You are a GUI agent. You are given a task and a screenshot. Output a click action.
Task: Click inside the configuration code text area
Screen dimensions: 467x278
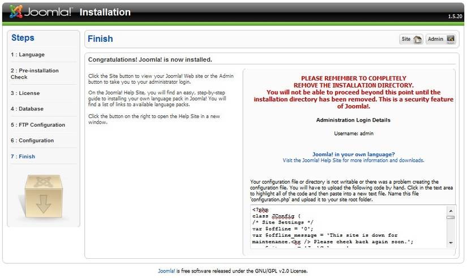tap(349, 227)
